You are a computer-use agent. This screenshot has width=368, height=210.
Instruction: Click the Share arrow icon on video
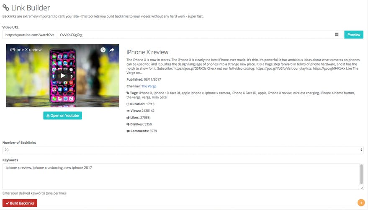[112, 50]
